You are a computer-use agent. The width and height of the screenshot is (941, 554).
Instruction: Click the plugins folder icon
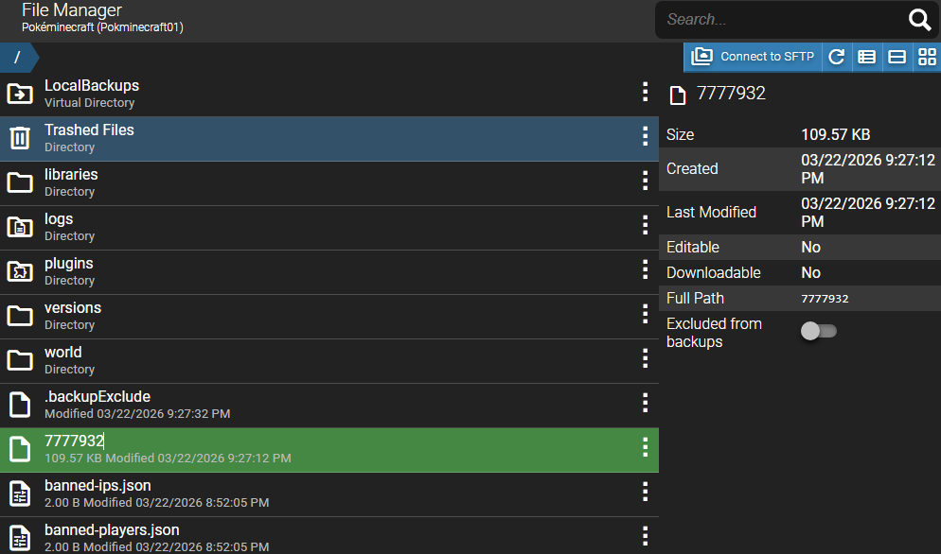[20, 271]
